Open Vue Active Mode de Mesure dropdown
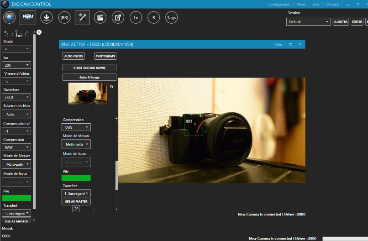 pyautogui.click(x=76, y=144)
